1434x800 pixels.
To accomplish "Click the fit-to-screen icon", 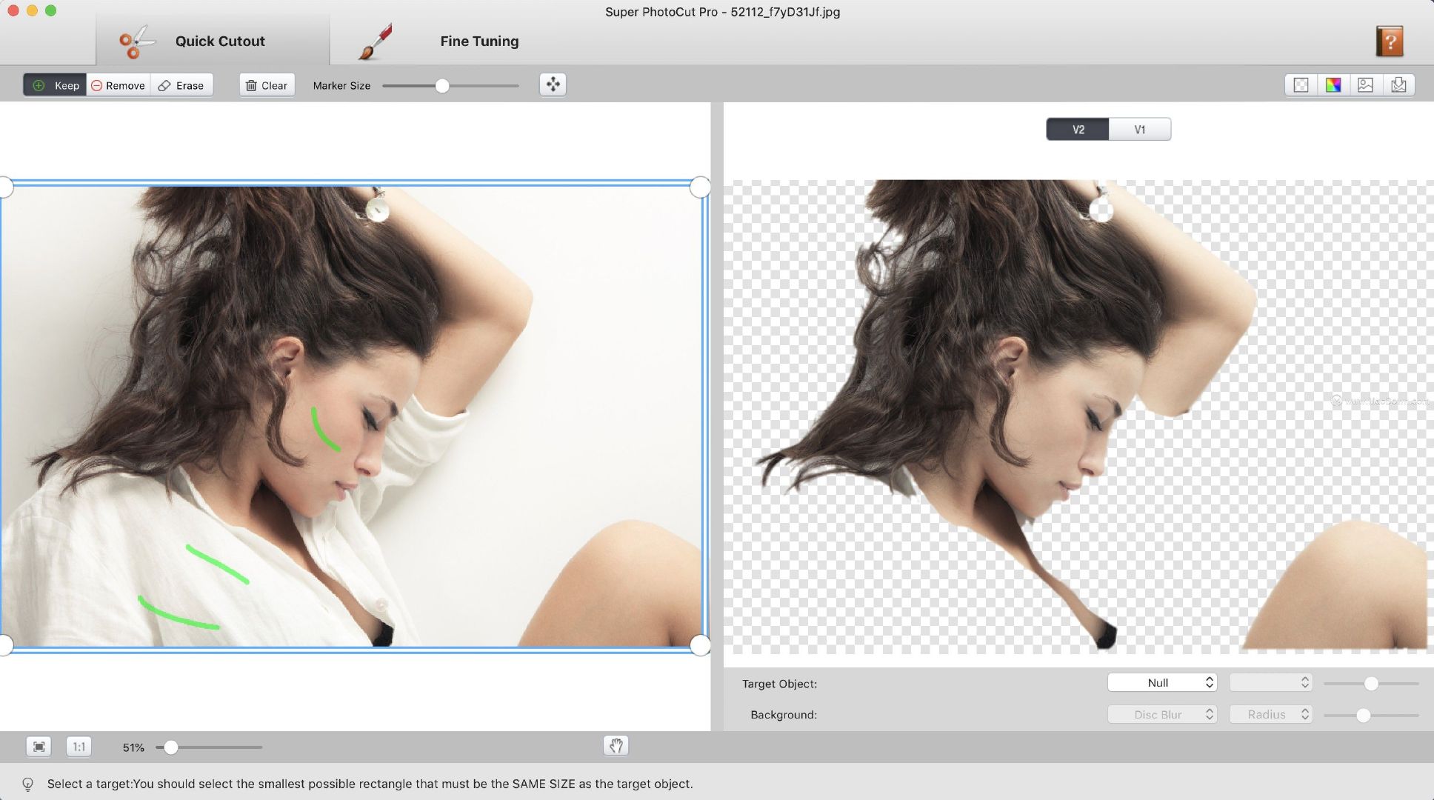I will [x=38, y=747].
